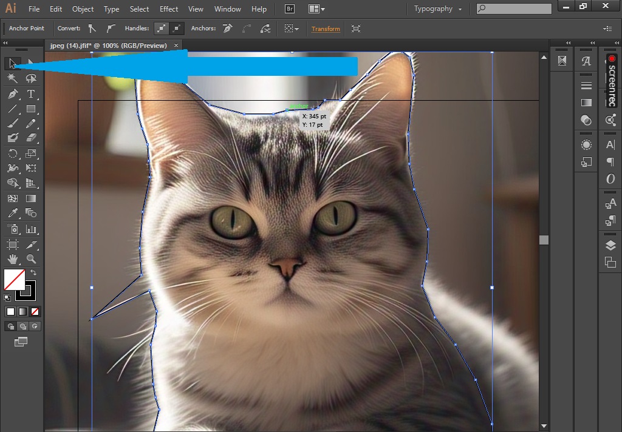622x432 pixels.
Task: Switch to Draw Inside mode
Action: pos(35,326)
